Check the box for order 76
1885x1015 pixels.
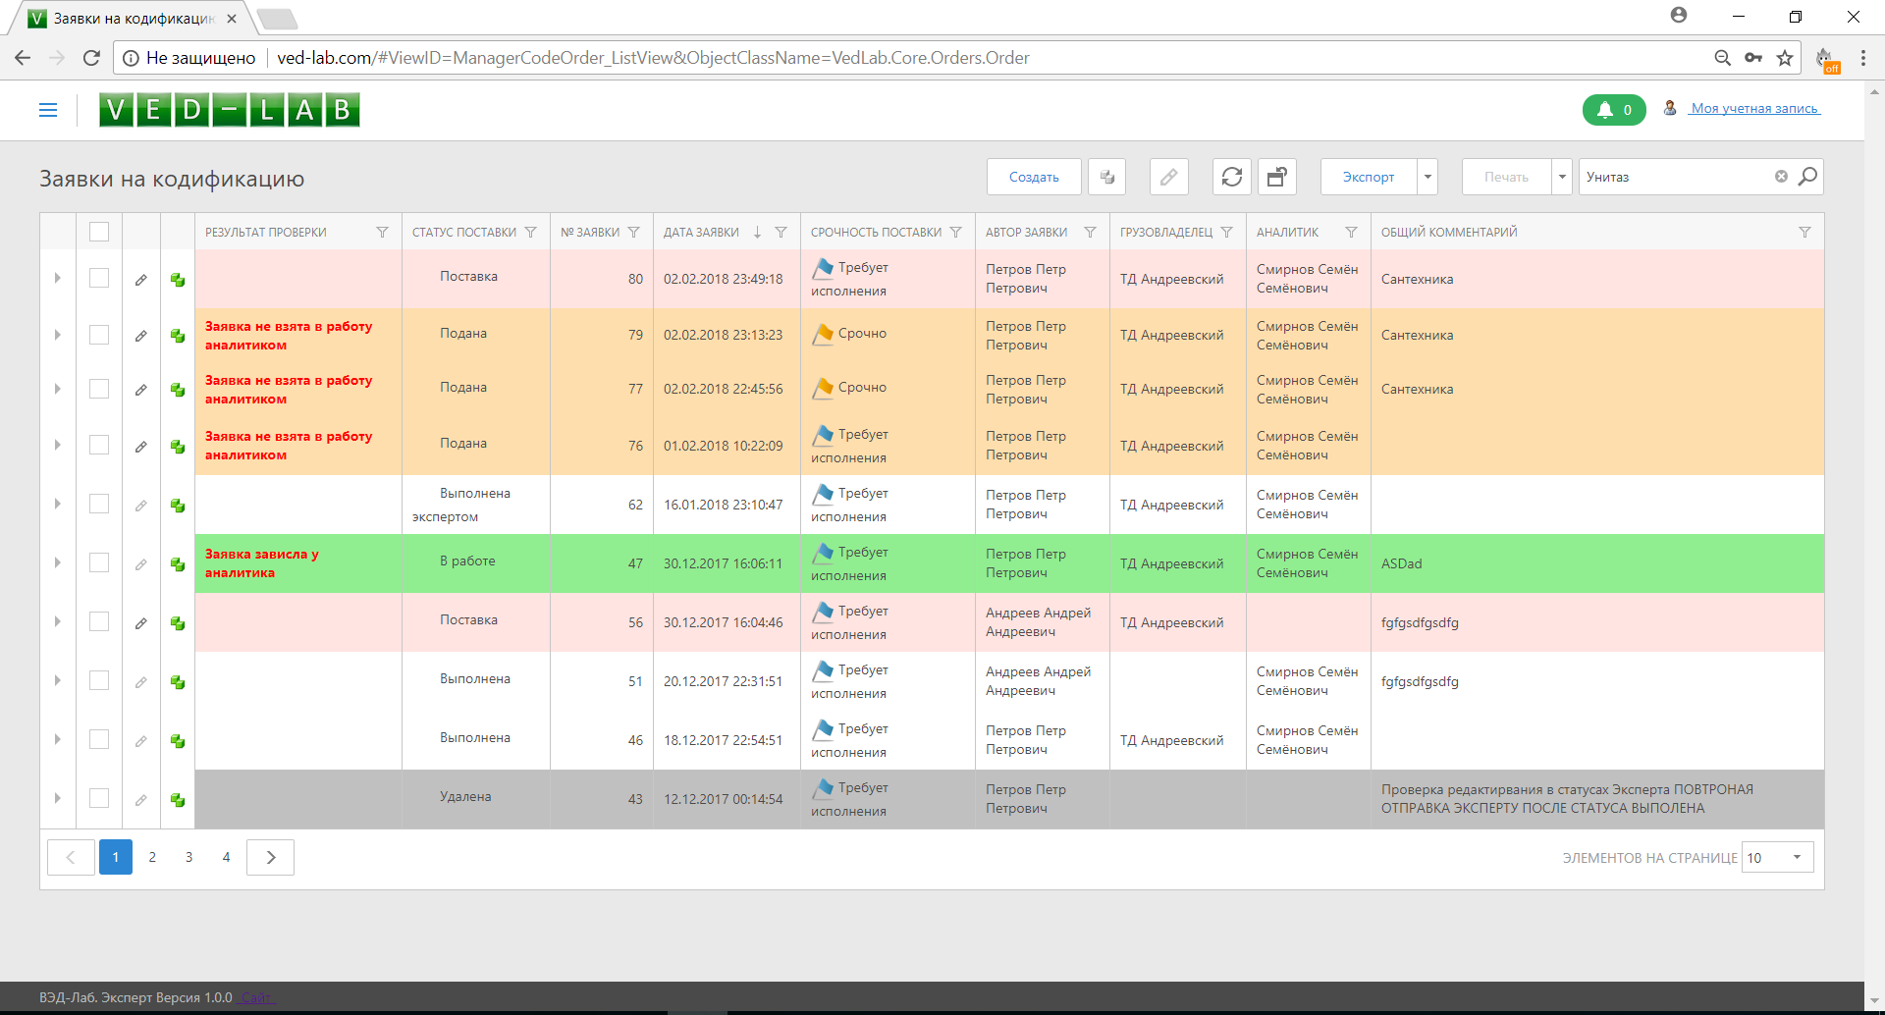99,445
